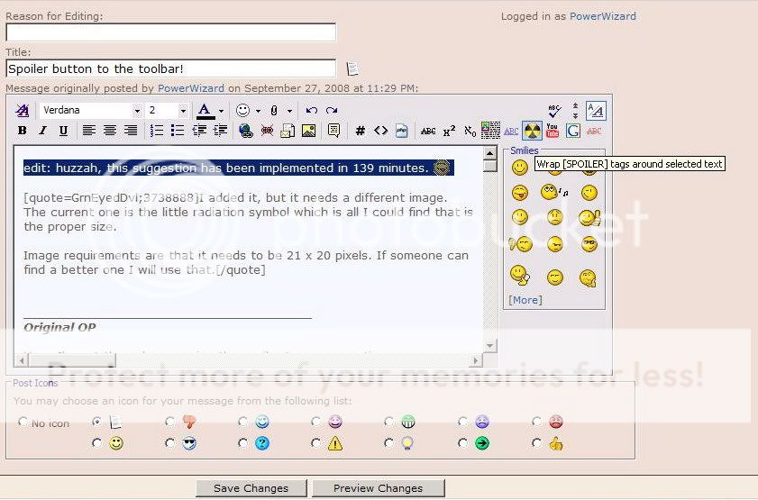Expand the font size dropdown
The width and height of the screenshot is (758, 500).
(x=183, y=111)
